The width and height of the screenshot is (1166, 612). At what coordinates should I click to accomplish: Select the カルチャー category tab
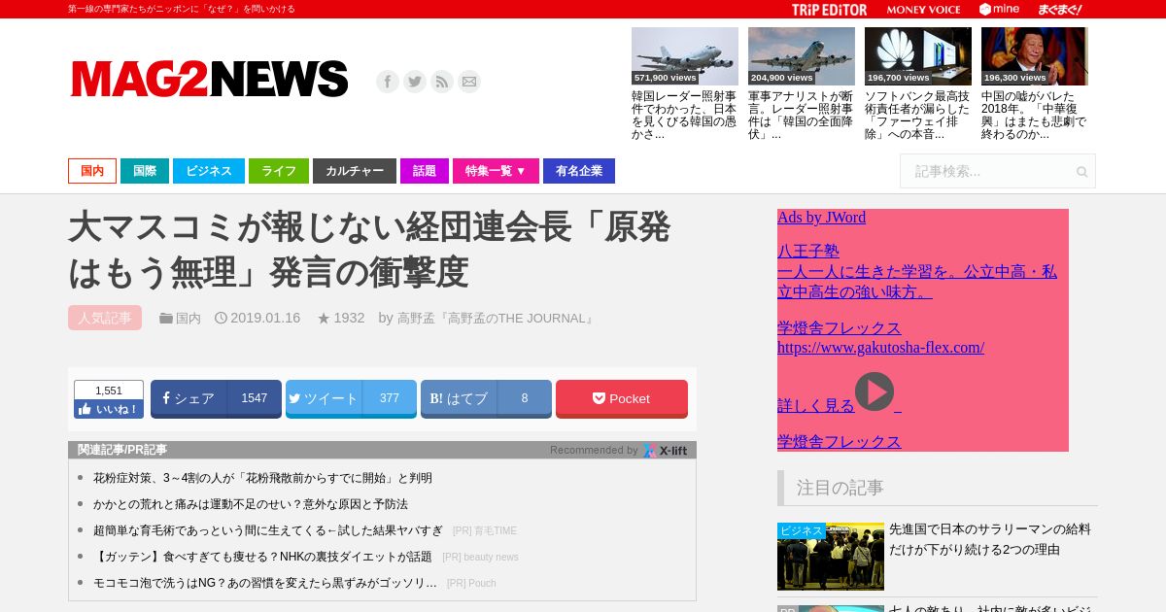click(355, 171)
